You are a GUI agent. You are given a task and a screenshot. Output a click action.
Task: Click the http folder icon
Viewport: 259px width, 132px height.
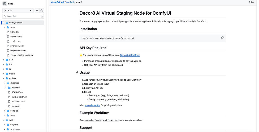point(7,64)
